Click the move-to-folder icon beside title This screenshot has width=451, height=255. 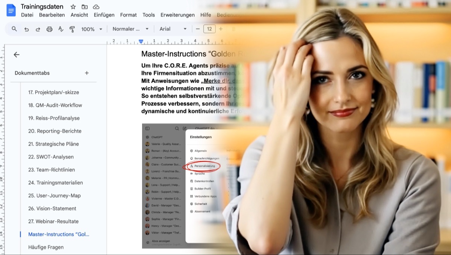tap(85, 7)
